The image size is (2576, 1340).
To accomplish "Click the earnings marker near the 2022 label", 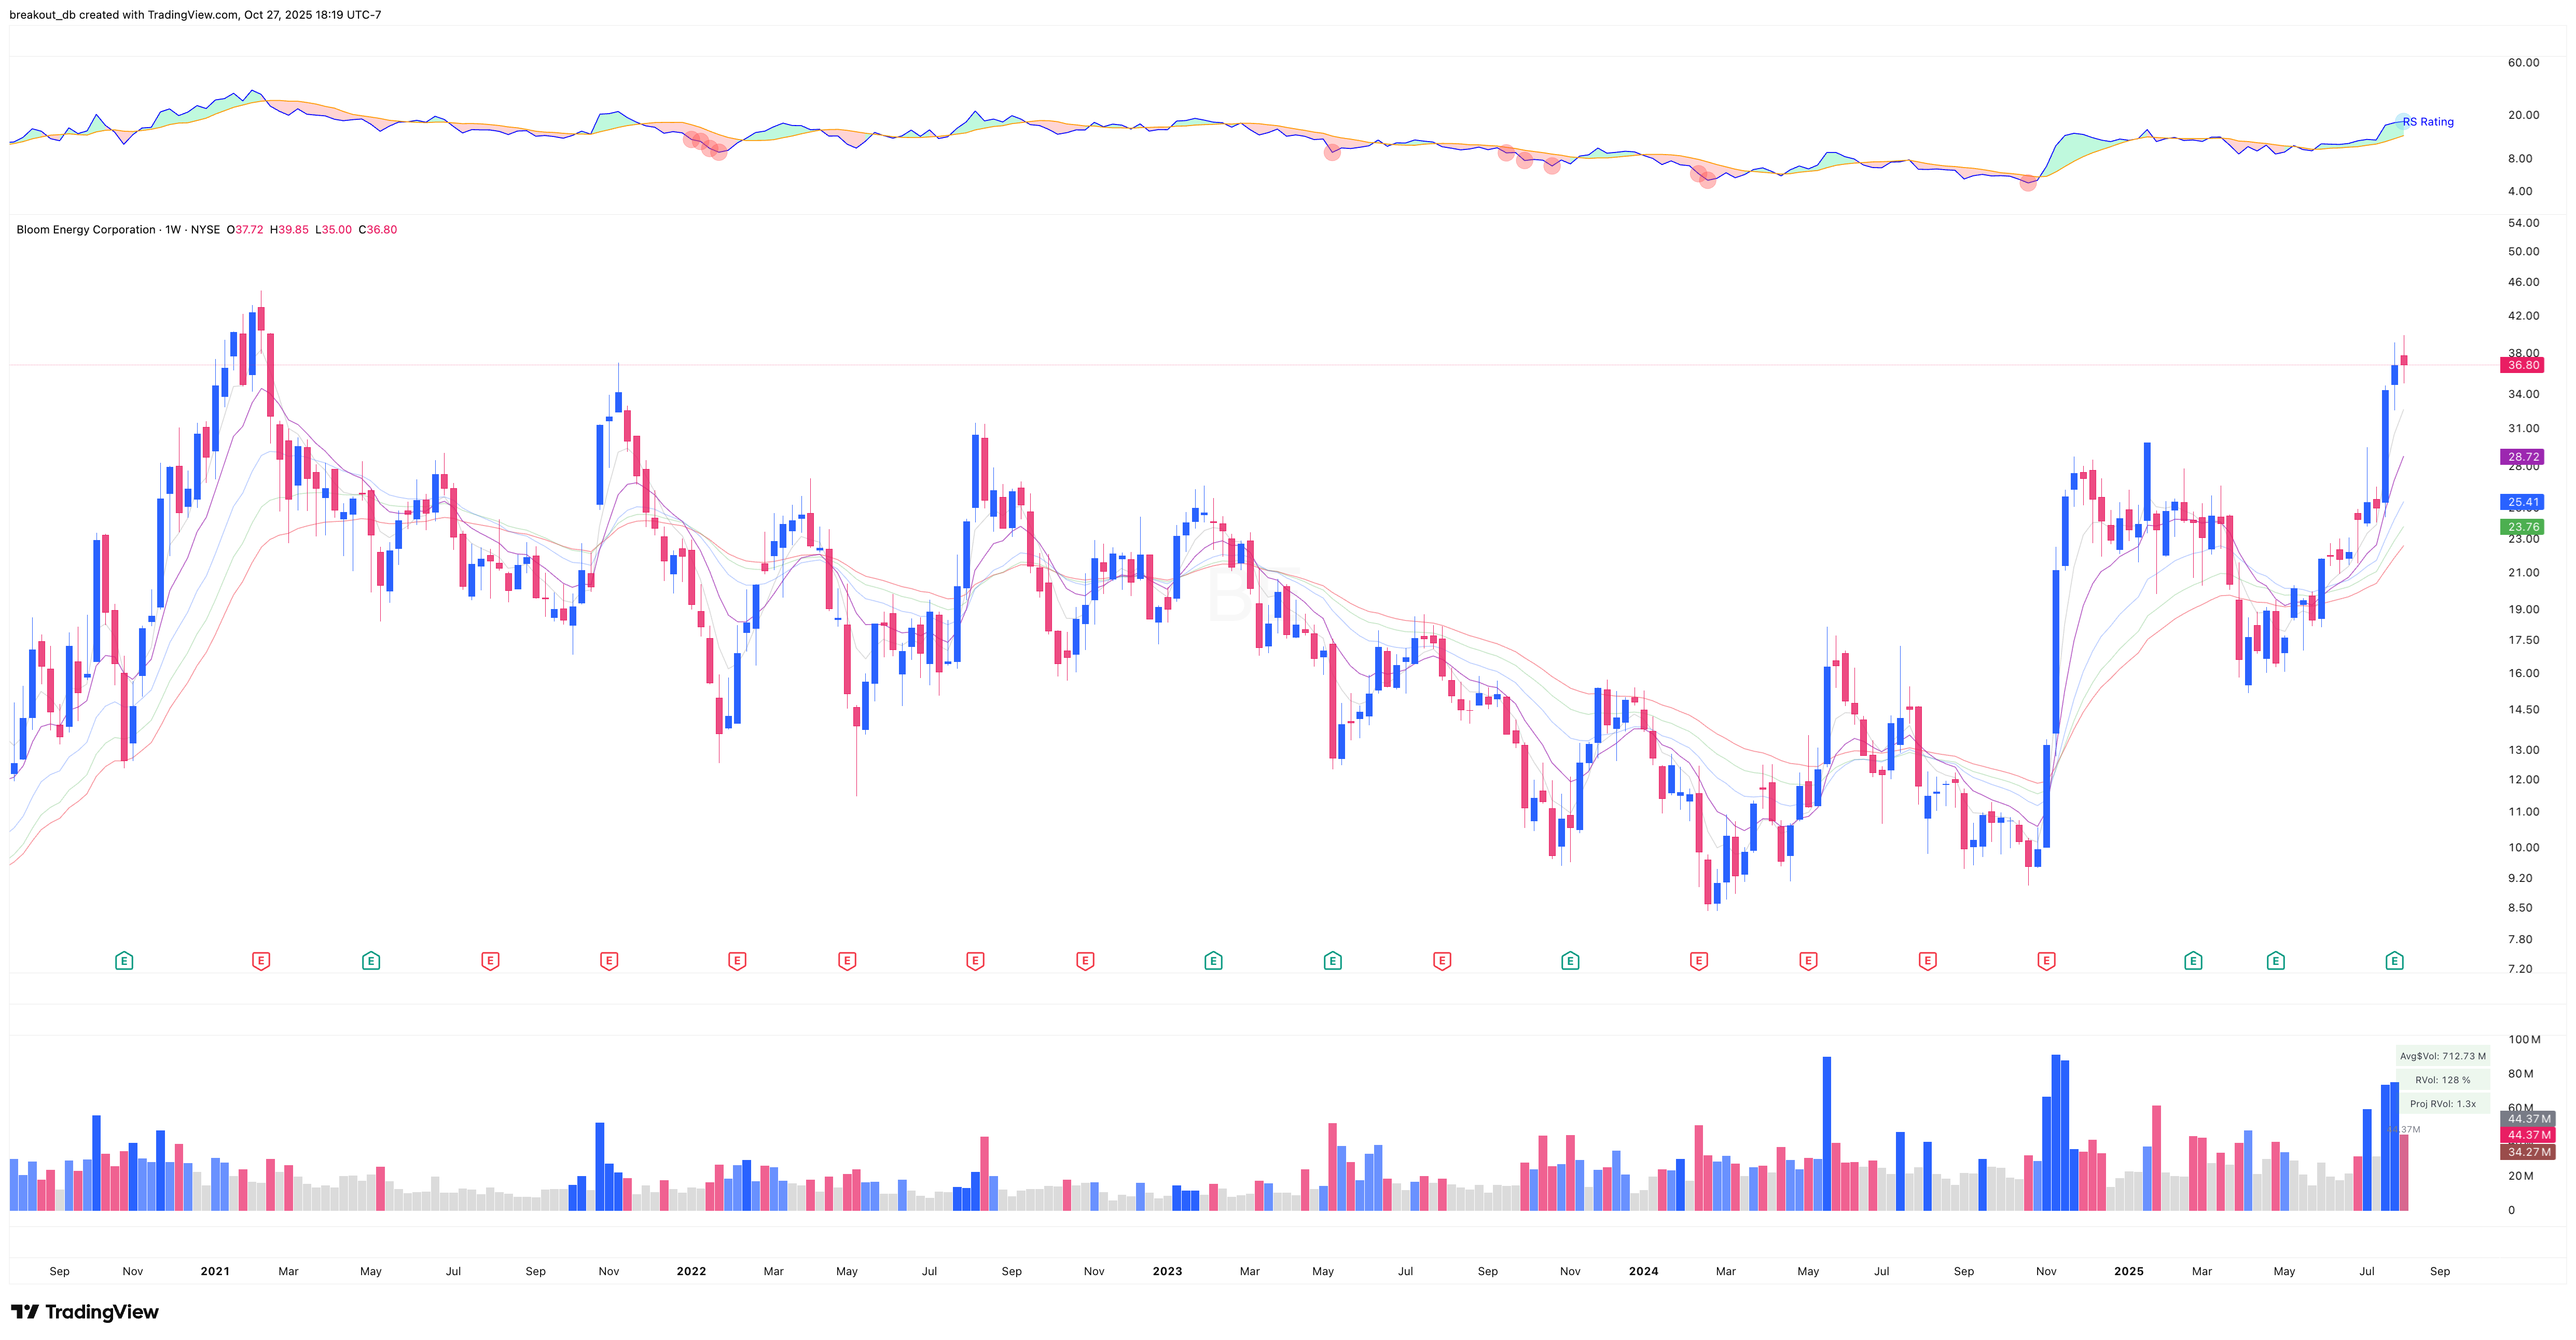I will tap(737, 960).
